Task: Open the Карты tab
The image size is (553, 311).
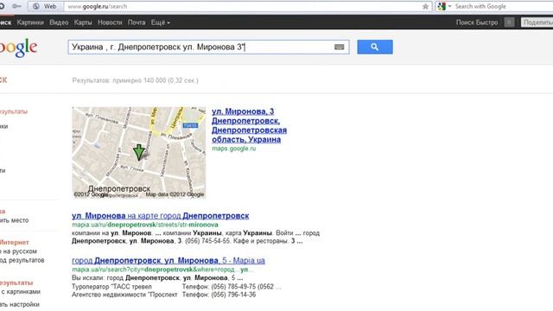Action: 83,22
